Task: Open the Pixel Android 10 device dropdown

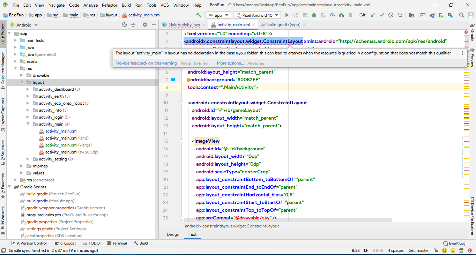Action: (x=257, y=15)
